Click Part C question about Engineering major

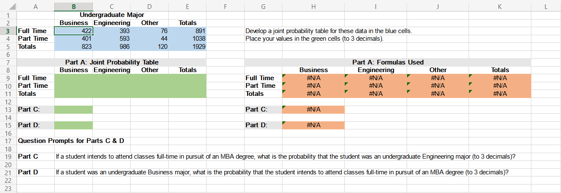point(286,157)
